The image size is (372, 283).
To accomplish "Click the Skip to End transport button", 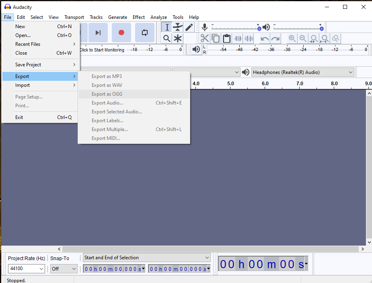I will (98, 33).
